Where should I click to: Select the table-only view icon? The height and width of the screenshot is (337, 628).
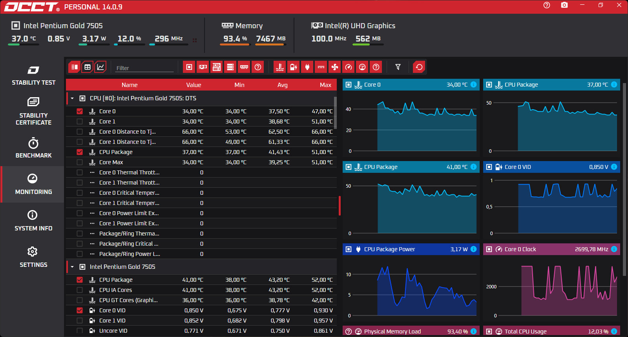(x=88, y=67)
